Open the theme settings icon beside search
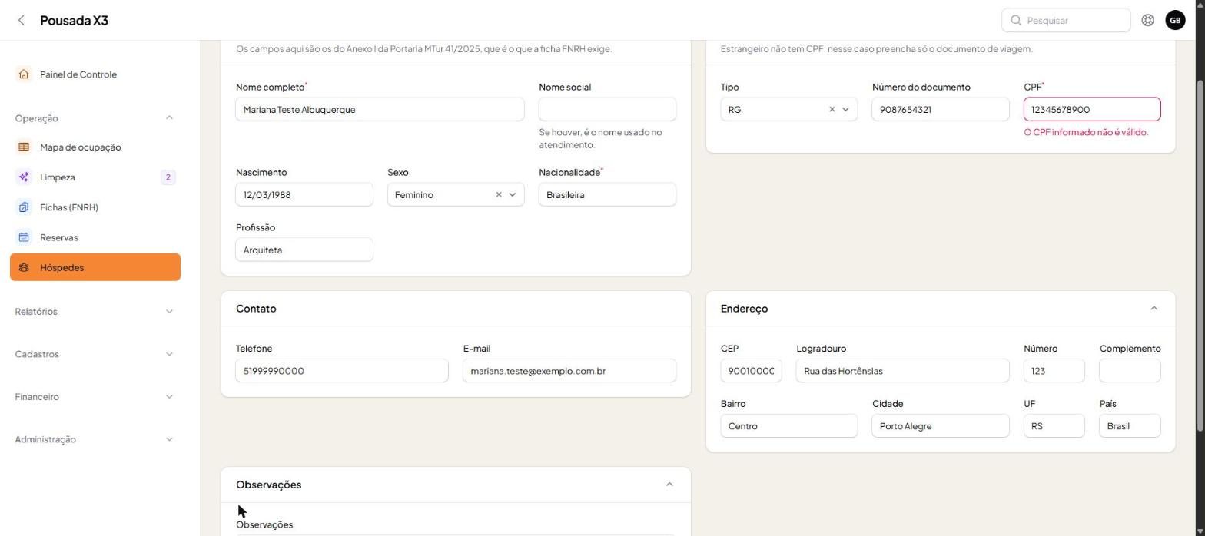1205x536 pixels. point(1147,21)
